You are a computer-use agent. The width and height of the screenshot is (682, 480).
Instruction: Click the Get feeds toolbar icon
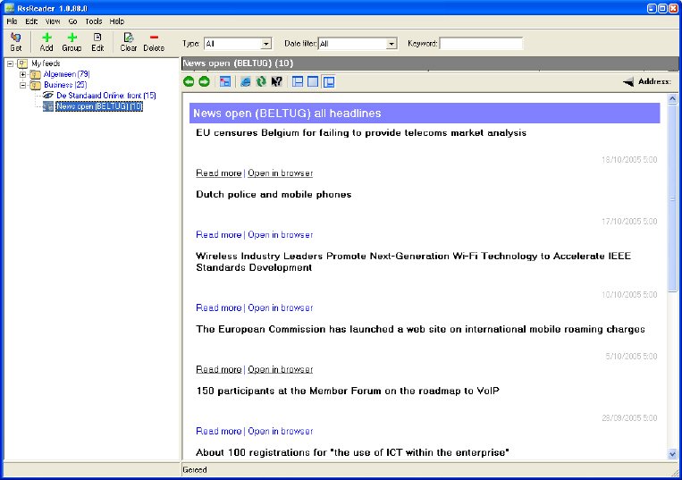coord(16,38)
